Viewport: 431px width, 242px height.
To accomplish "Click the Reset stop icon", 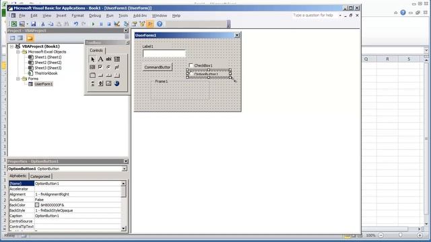I will pyautogui.click(x=109, y=24).
